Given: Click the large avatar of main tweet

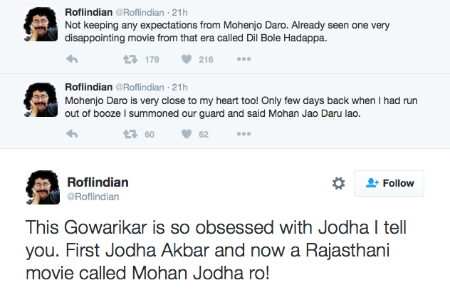Looking at the screenshot, I should pos(41,187).
